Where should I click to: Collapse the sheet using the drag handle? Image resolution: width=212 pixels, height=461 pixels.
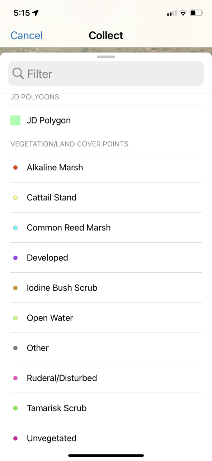coord(106,57)
